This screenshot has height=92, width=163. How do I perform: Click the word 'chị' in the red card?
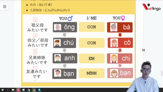[126, 58]
